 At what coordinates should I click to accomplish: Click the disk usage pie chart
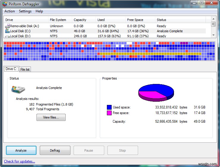click(156, 93)
